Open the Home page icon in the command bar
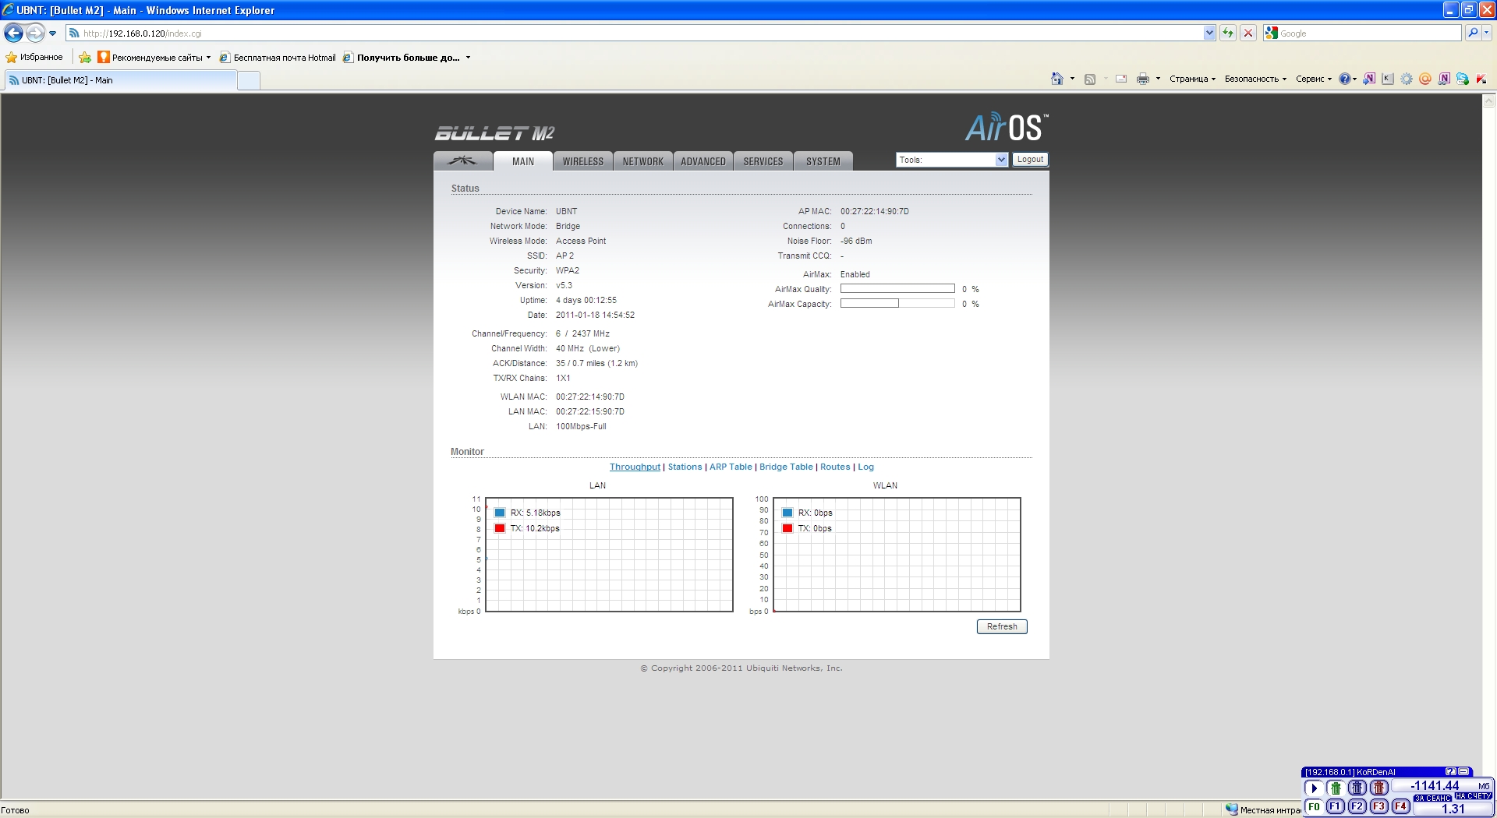The image size is (1497, 818). pos(1057,79)
